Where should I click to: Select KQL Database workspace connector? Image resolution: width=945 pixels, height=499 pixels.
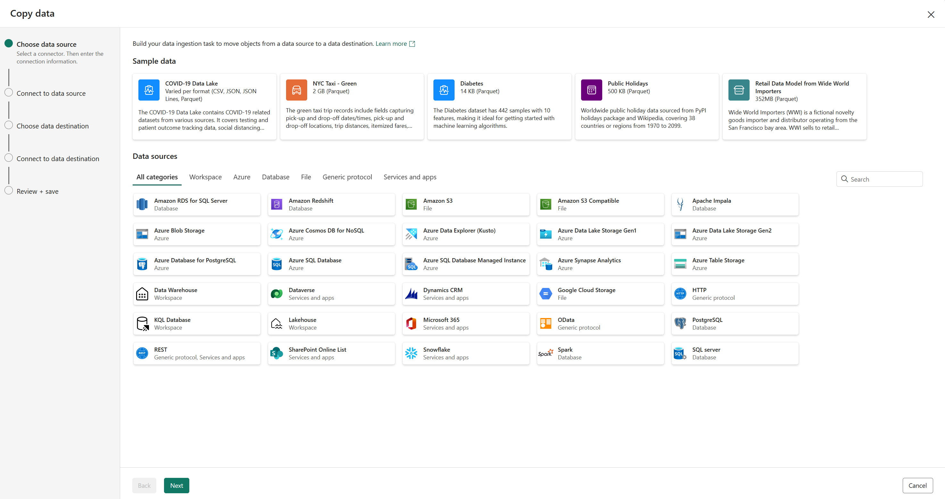196,323
